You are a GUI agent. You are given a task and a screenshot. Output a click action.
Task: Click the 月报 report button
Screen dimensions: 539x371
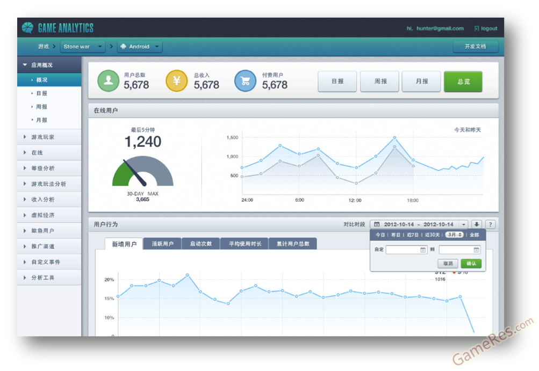tap(421, 81)
